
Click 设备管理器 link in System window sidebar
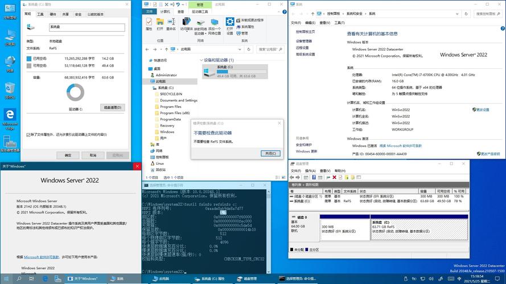[x=304, y=41]
